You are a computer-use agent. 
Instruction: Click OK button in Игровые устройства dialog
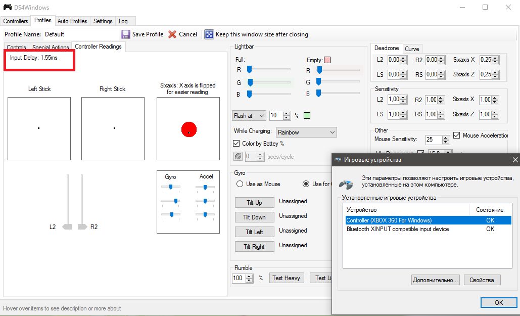click(x=499, y=302)
